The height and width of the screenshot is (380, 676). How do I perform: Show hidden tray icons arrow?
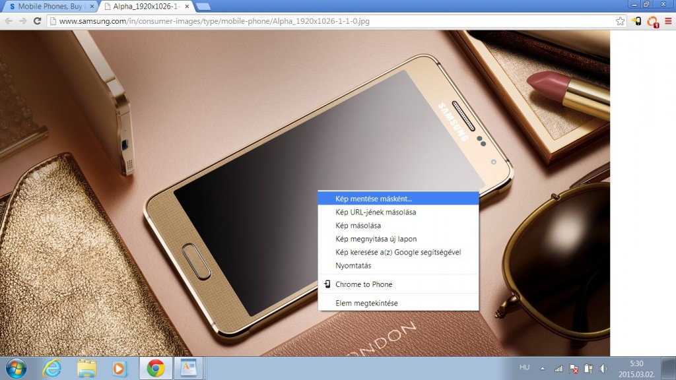click(x=543, y=368)
